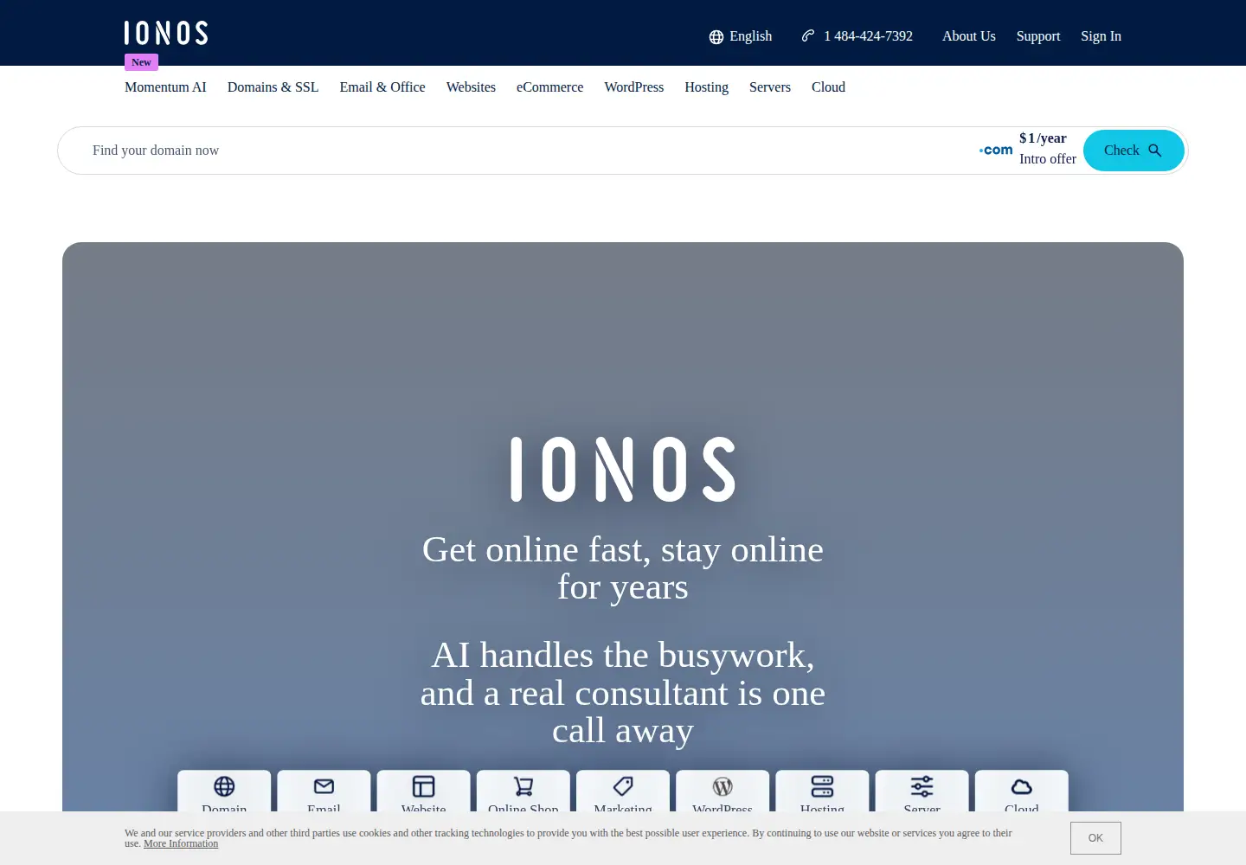Click the .com domain badge

[996, 150]
